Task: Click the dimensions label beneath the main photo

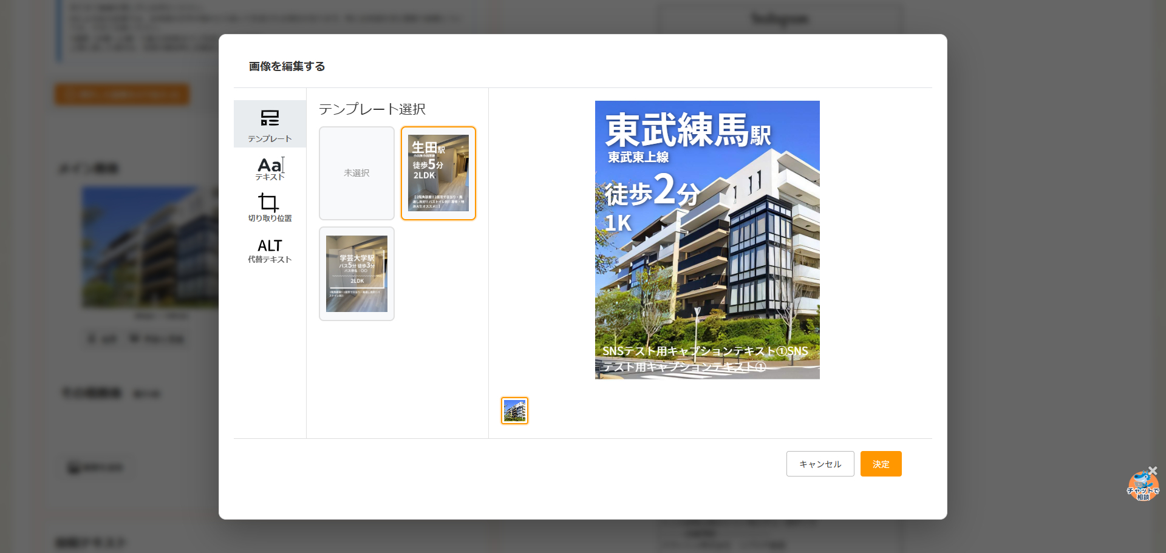Action: (162, 316)
